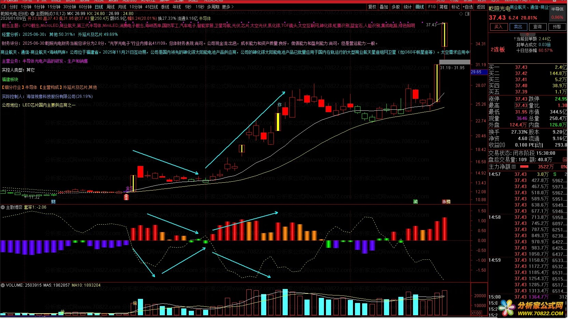The height and width of the screenshot is (319, 569).
Task: Select the 15分钟 period tab
Action: [x=54, y=7]
